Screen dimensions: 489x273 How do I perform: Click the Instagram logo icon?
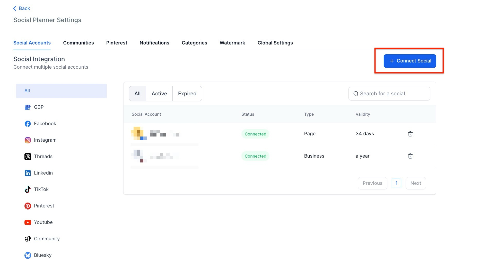(x=28, y=140)
